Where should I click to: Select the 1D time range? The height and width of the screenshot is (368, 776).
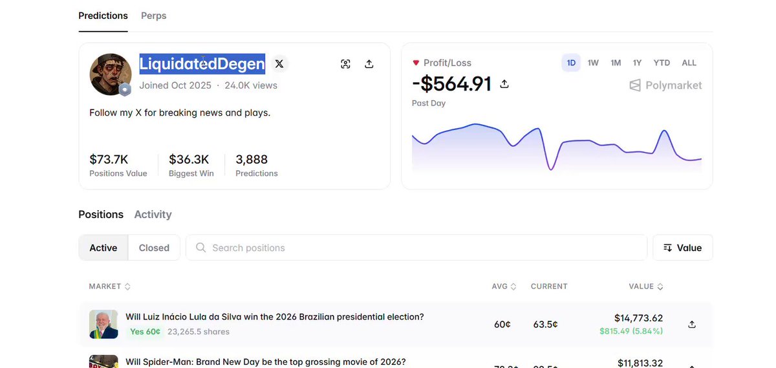pyautogui.click(x=571, y=63)
